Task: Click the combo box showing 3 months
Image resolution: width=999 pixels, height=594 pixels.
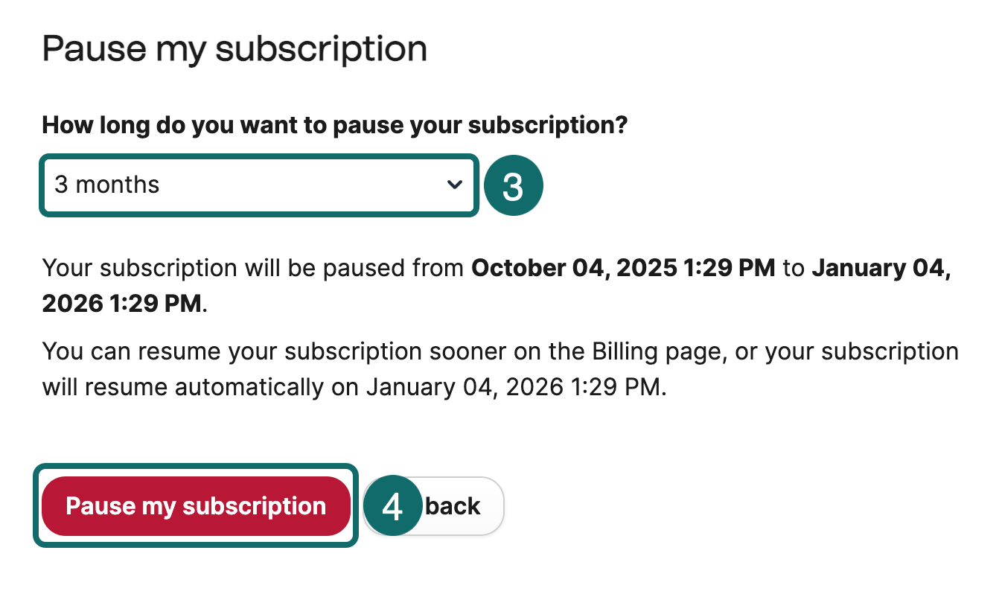Action: [258, 185]
